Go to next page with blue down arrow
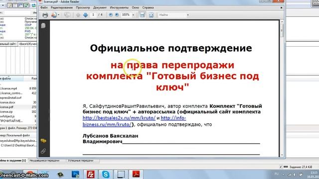 (85, 15)
